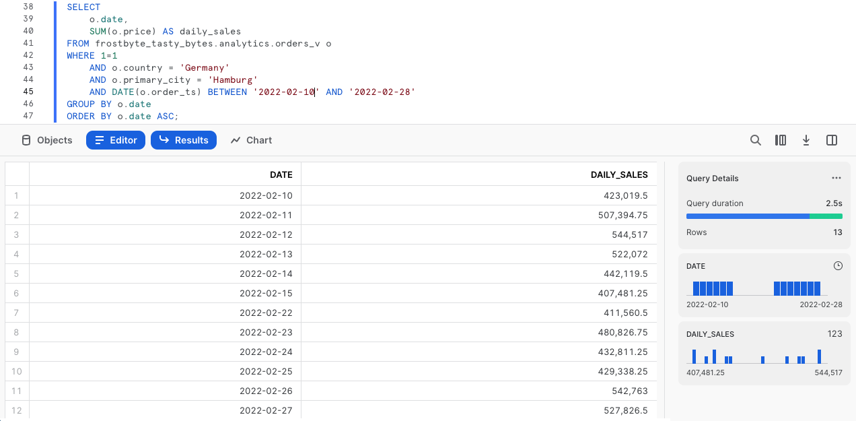856x421 pixels.
Task: Select row number 5 in results
Action: click(x=16, y=273)
